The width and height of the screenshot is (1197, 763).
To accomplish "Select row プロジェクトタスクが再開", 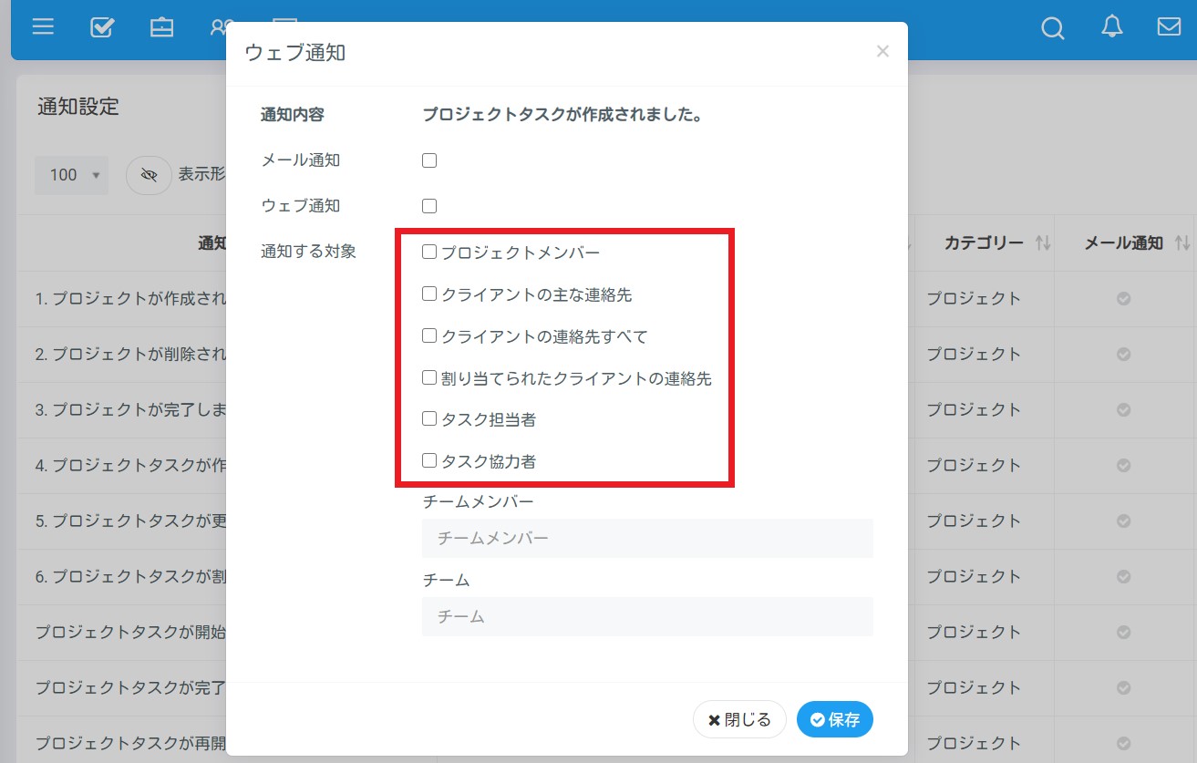I will 130,744.
